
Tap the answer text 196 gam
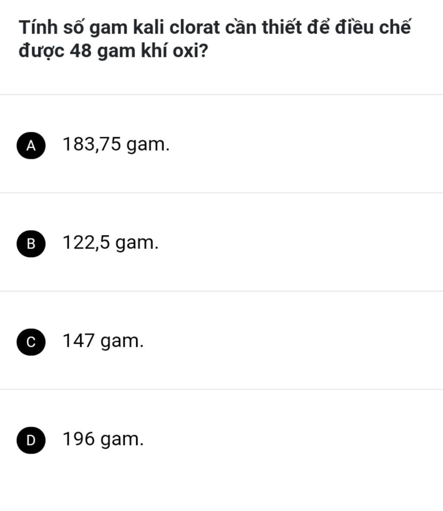pyautogui.click(x=103, y=439)
